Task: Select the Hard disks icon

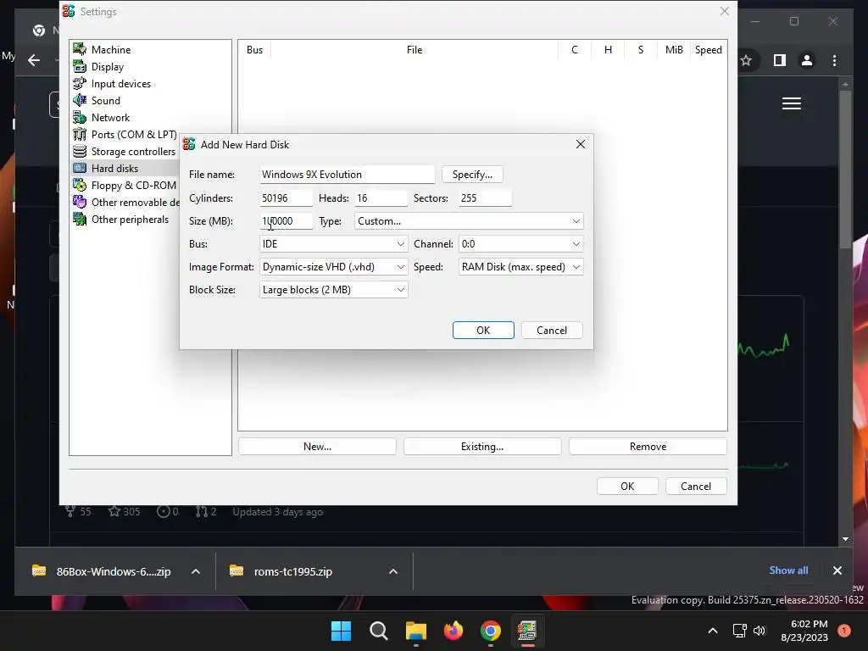Action: pos(80,169)
